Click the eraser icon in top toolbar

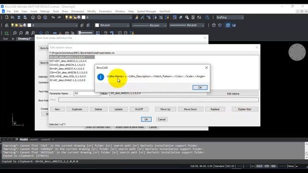tap(181, 17)
